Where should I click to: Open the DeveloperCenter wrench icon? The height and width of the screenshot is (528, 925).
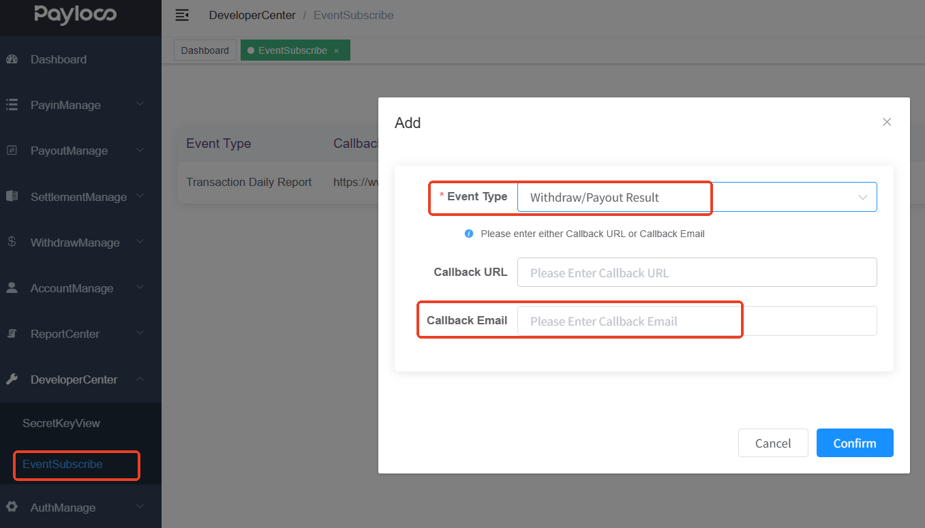(x=12, y=379)
